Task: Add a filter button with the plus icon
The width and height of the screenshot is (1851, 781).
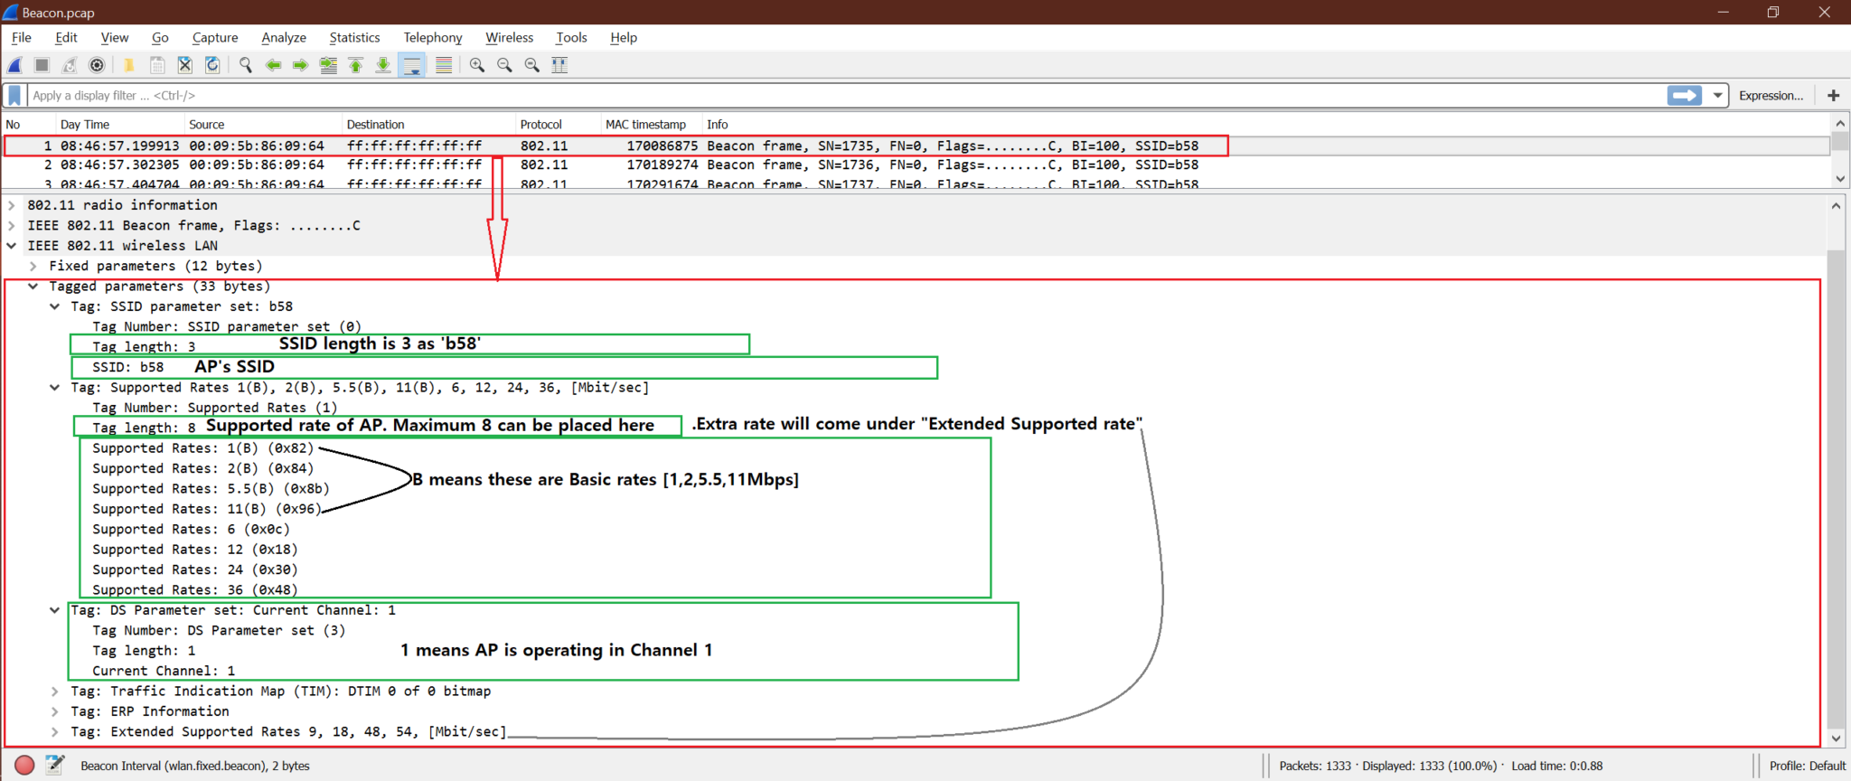Action: point(1834,95)
